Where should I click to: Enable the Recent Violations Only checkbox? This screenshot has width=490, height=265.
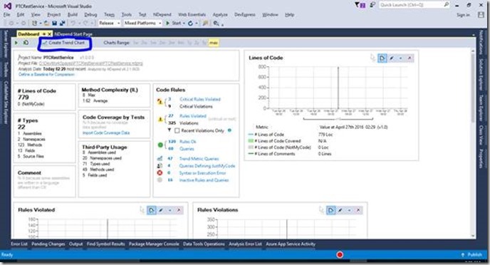pos(177,130)
